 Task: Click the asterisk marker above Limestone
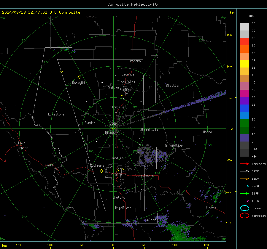click(56, 112)
